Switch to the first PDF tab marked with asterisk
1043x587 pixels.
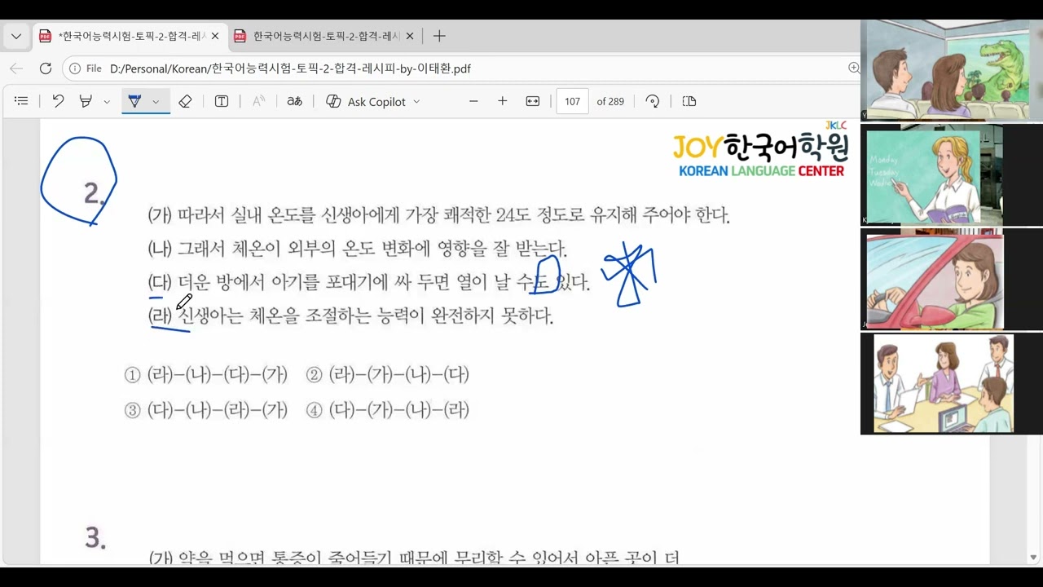129,36
